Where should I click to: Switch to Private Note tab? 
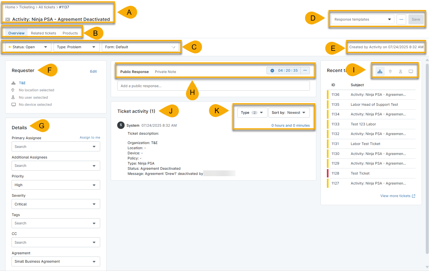click(165, 72)
